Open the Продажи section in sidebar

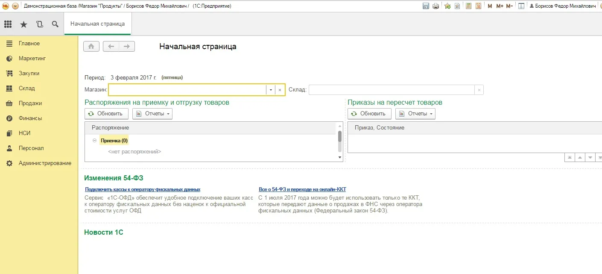(x=30, y=103)
